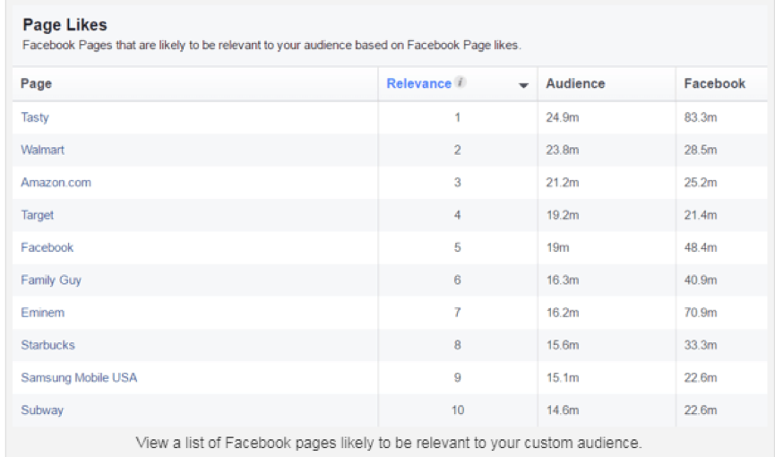Click Tasty's 24.9m audience value

pyautogui.click(x=563, y=117)
